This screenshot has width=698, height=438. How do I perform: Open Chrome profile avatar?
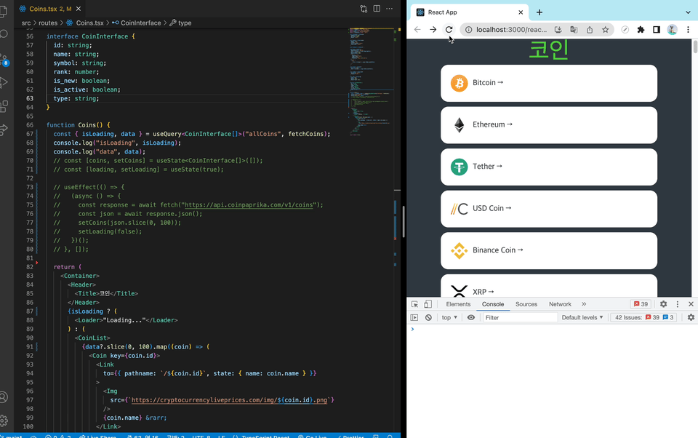pyautogui.click(x=672, y=29)
